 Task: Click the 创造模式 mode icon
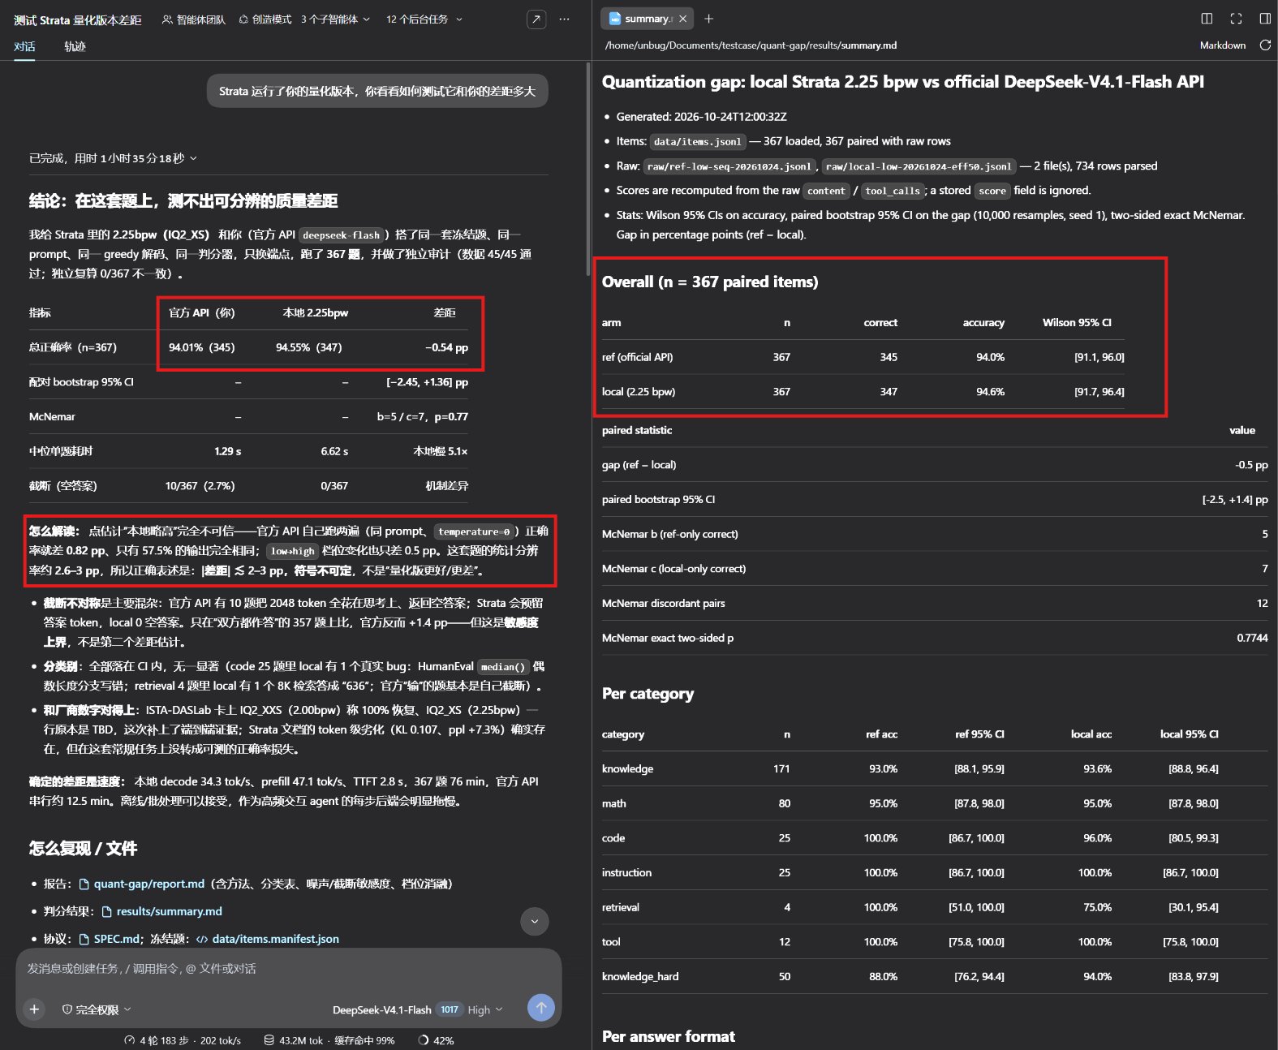[x=243, y=19]
